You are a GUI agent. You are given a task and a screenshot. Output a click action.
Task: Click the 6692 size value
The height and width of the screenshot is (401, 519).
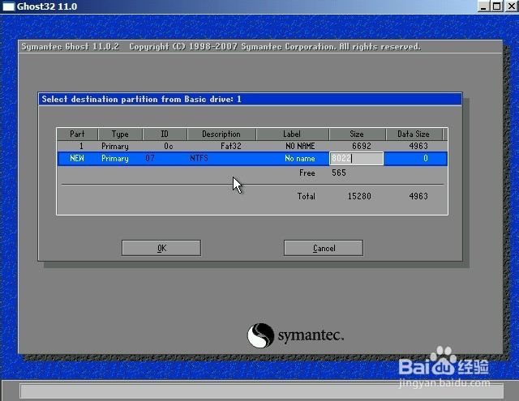(362, 146)
